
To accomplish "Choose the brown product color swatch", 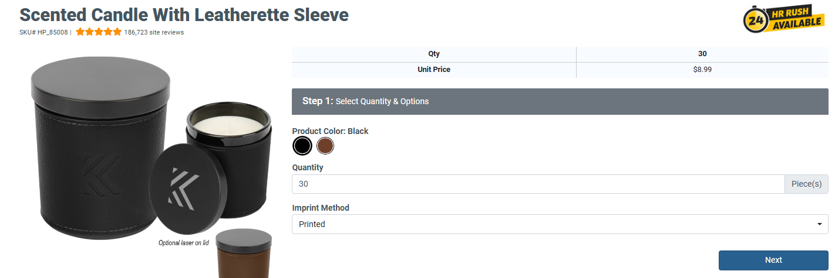I will pyautogui.click(x=325, y=146).
